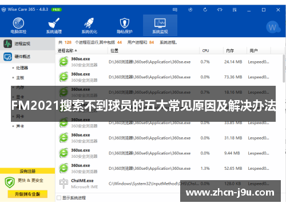
Task: Open 声卡 hardware entry
Action: (20, 126)
